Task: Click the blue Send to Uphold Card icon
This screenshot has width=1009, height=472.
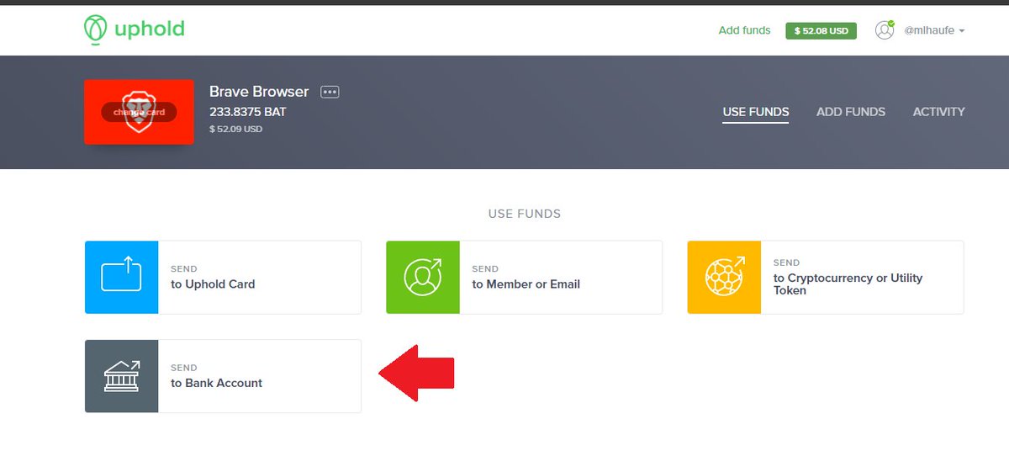Action: coord(121,278)
